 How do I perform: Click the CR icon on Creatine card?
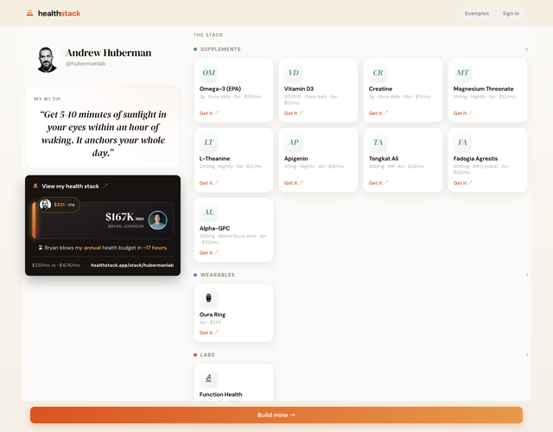[x=378, y=73]
